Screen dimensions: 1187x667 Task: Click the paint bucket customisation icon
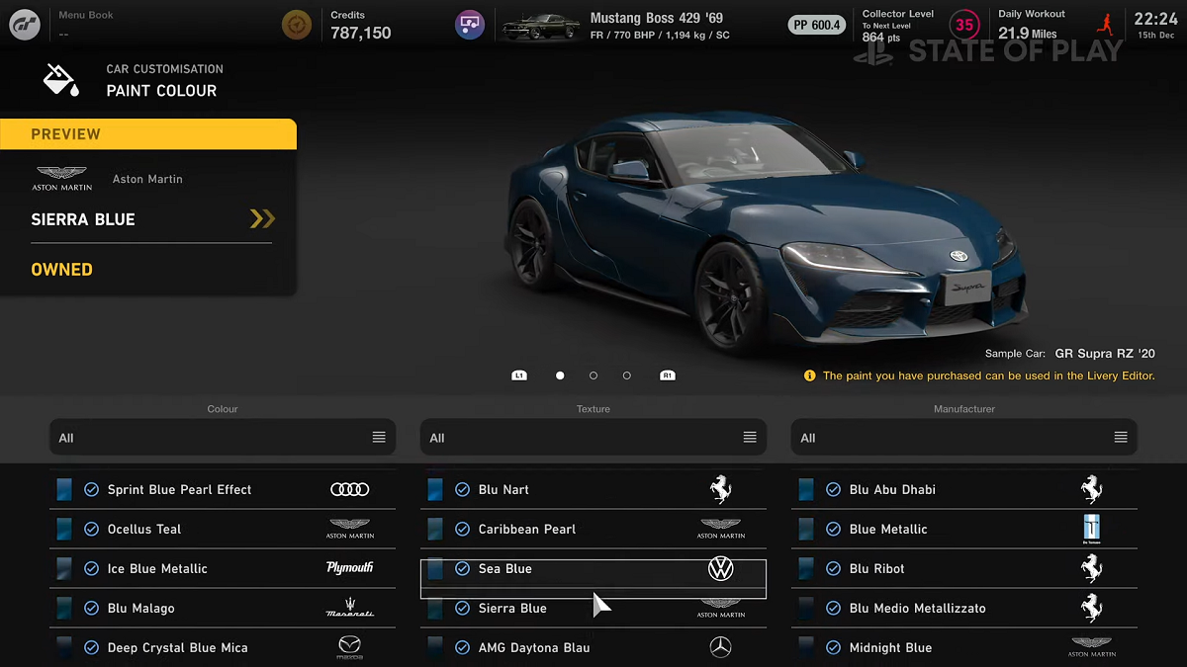click(61, 80)
